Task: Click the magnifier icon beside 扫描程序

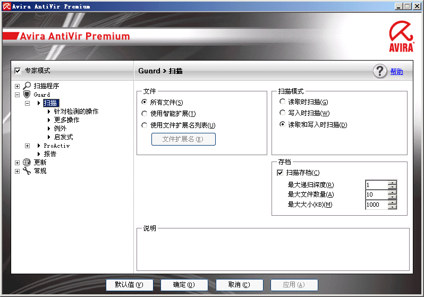Action: click(27, 86)
